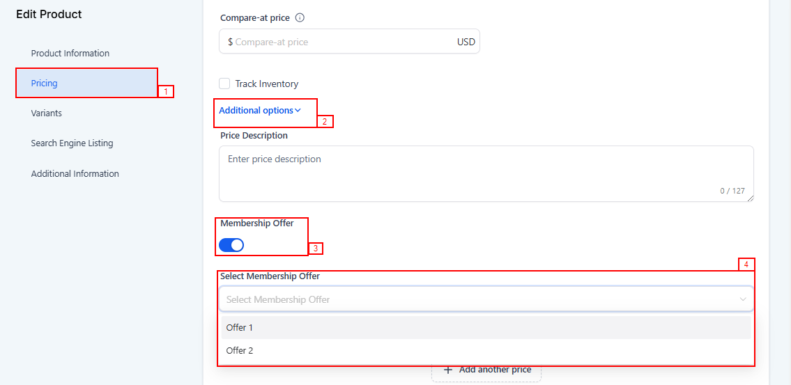Click the plus icon before Add another price

(448, 370)
